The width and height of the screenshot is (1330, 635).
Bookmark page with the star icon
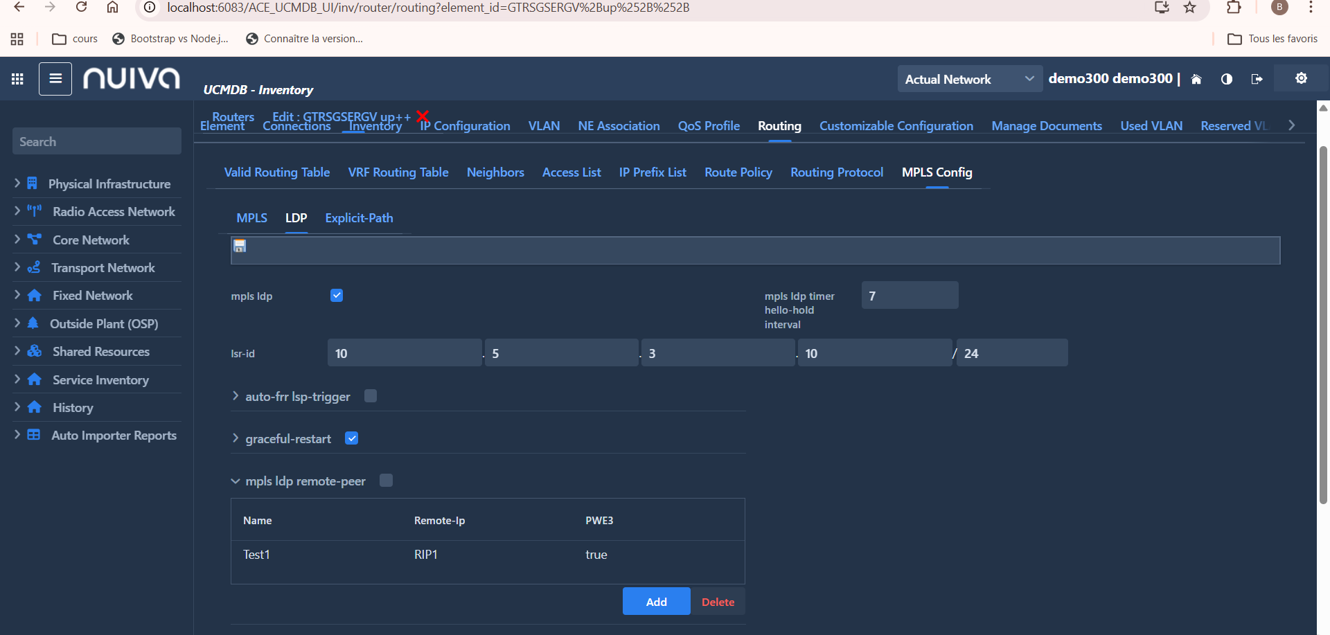[1189, 8]
